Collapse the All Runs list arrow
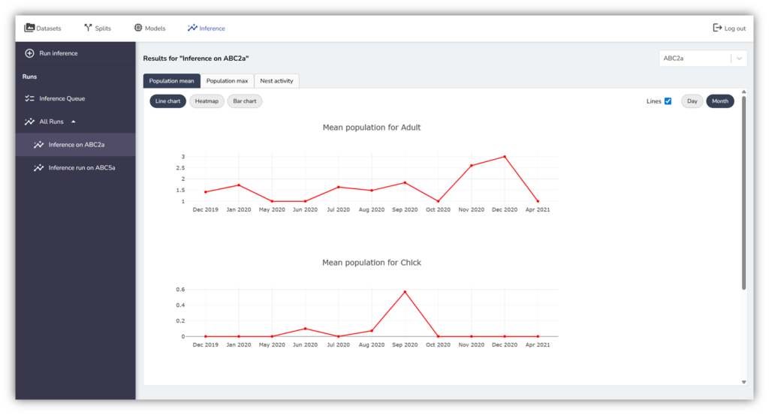This screenshot has width=769, height=415. point(73,122)
